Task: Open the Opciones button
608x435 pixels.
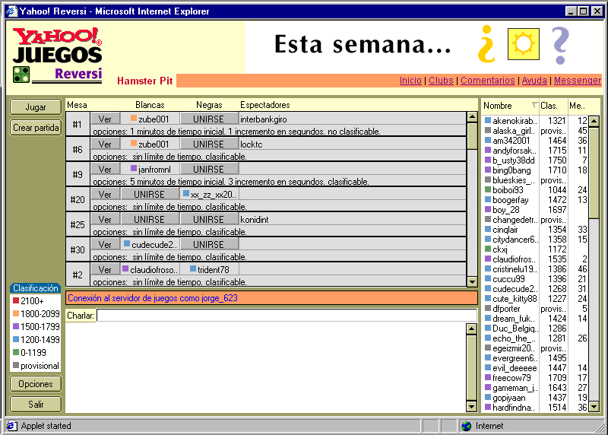Action: 36,384
